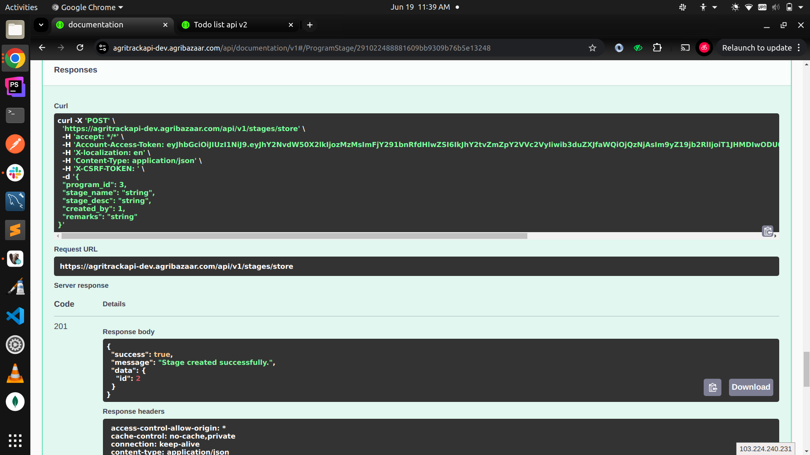Click the Wi-Fi tray icon

(x=749, y=7)
